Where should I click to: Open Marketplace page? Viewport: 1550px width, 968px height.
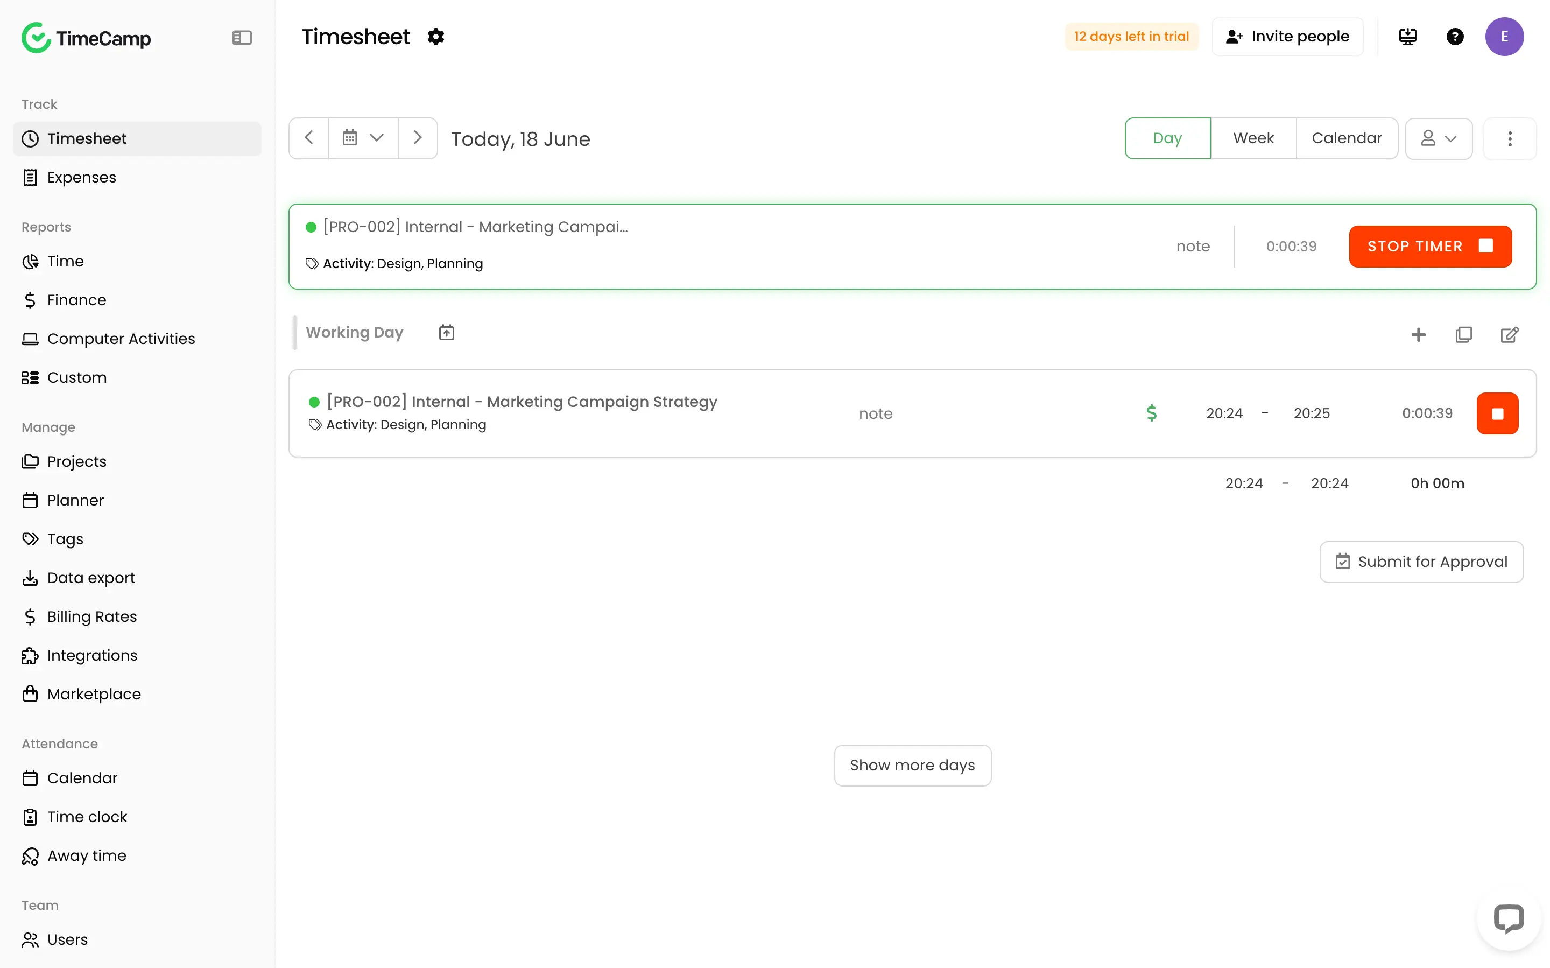click(137, 694)
